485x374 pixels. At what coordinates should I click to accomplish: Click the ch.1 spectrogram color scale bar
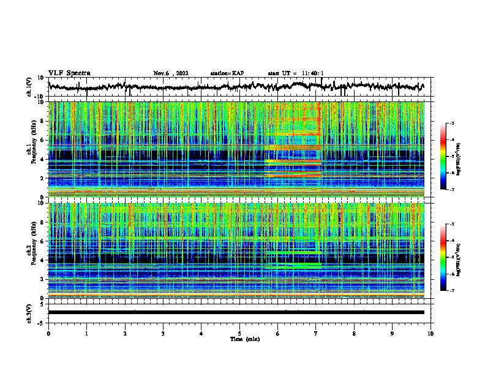tap(443, 156)
